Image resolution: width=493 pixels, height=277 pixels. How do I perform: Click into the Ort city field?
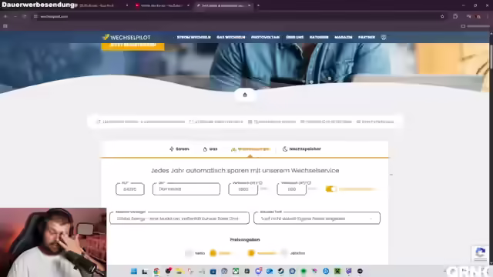(x=186, y=189)
